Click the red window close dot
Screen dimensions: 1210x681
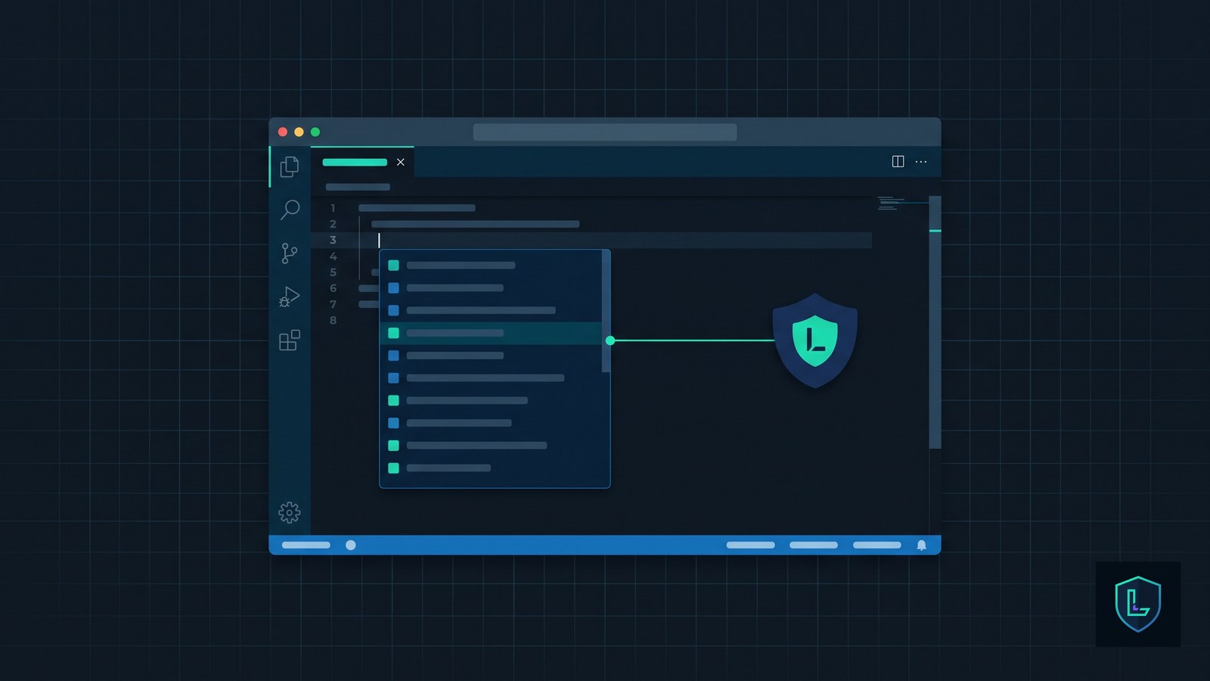click(283, 132)
